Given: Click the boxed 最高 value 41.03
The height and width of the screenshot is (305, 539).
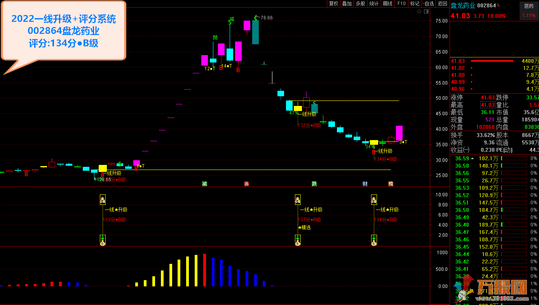Looking at the screenshot, I should click(488, 105).
